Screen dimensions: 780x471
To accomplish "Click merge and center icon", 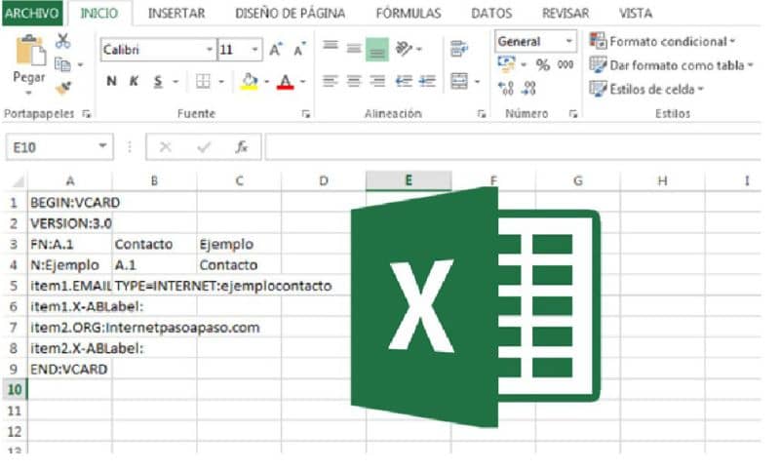I will click(458, 81).
